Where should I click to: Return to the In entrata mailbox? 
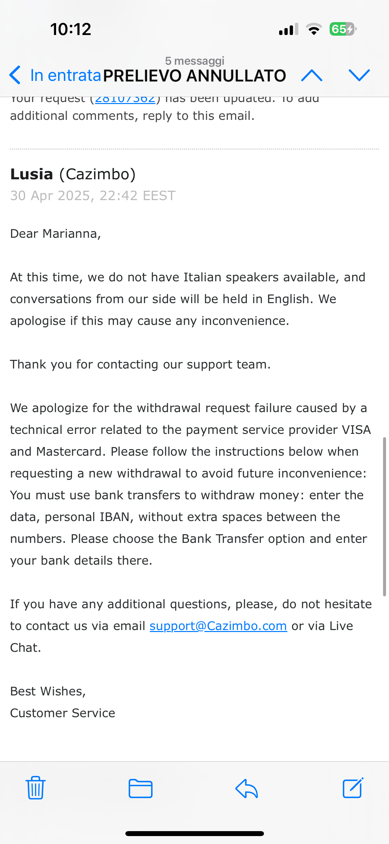point(65,75)
